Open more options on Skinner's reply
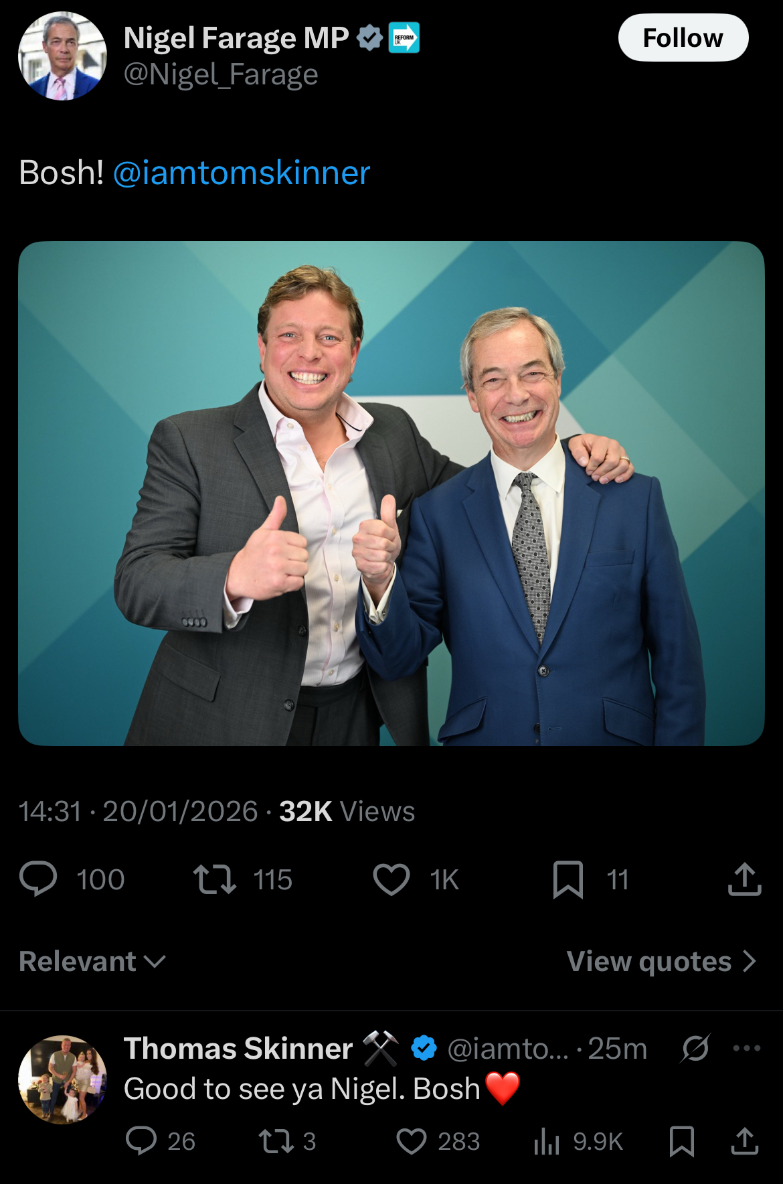The image size is (783, 1184). point(746,1048)
